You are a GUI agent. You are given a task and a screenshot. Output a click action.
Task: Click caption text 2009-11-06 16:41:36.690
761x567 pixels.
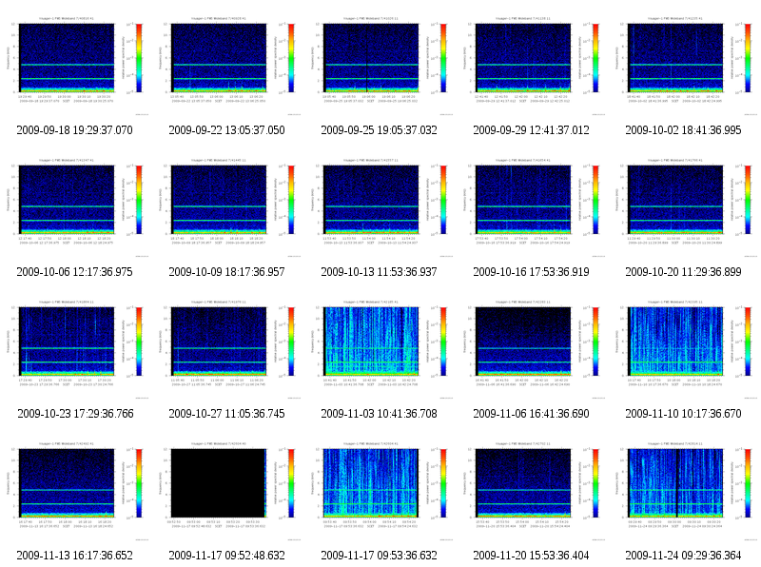click(532, 414)
